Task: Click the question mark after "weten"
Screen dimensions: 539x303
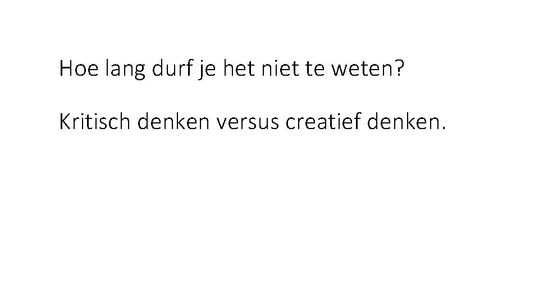Action: click(399, 68)
